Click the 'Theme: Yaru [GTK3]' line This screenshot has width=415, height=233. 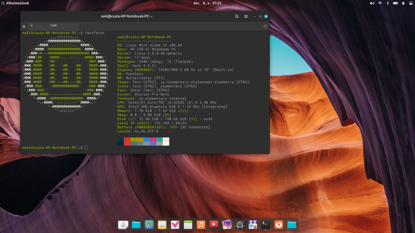point(183,82)
